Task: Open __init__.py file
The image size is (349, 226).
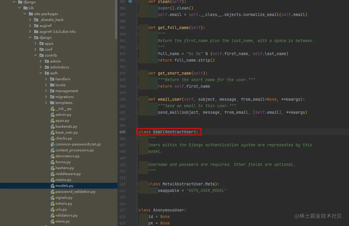Action: 64,109
